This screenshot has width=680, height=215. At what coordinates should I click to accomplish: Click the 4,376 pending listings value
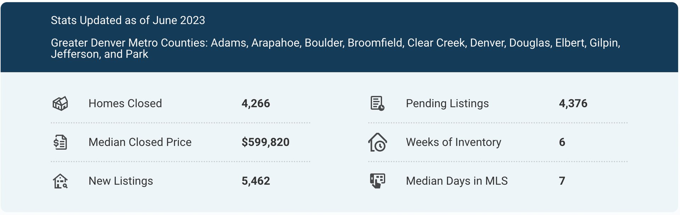573,103
